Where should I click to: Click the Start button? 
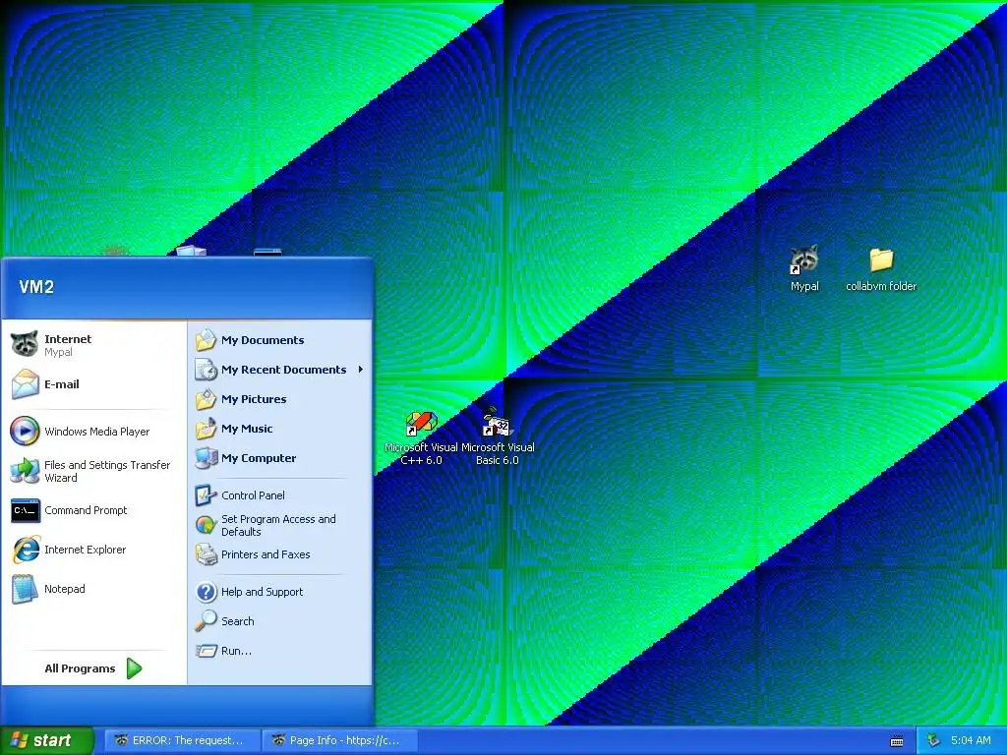coord(46,740)
